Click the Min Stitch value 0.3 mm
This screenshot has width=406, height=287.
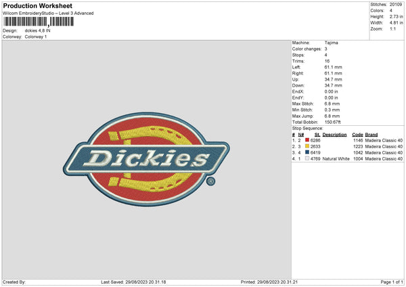coord(332,110)
